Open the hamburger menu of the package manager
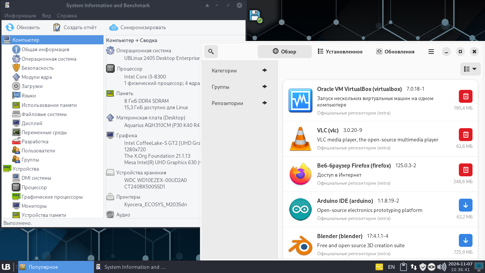This screenshot has width=485, height=273. point(431,51)
